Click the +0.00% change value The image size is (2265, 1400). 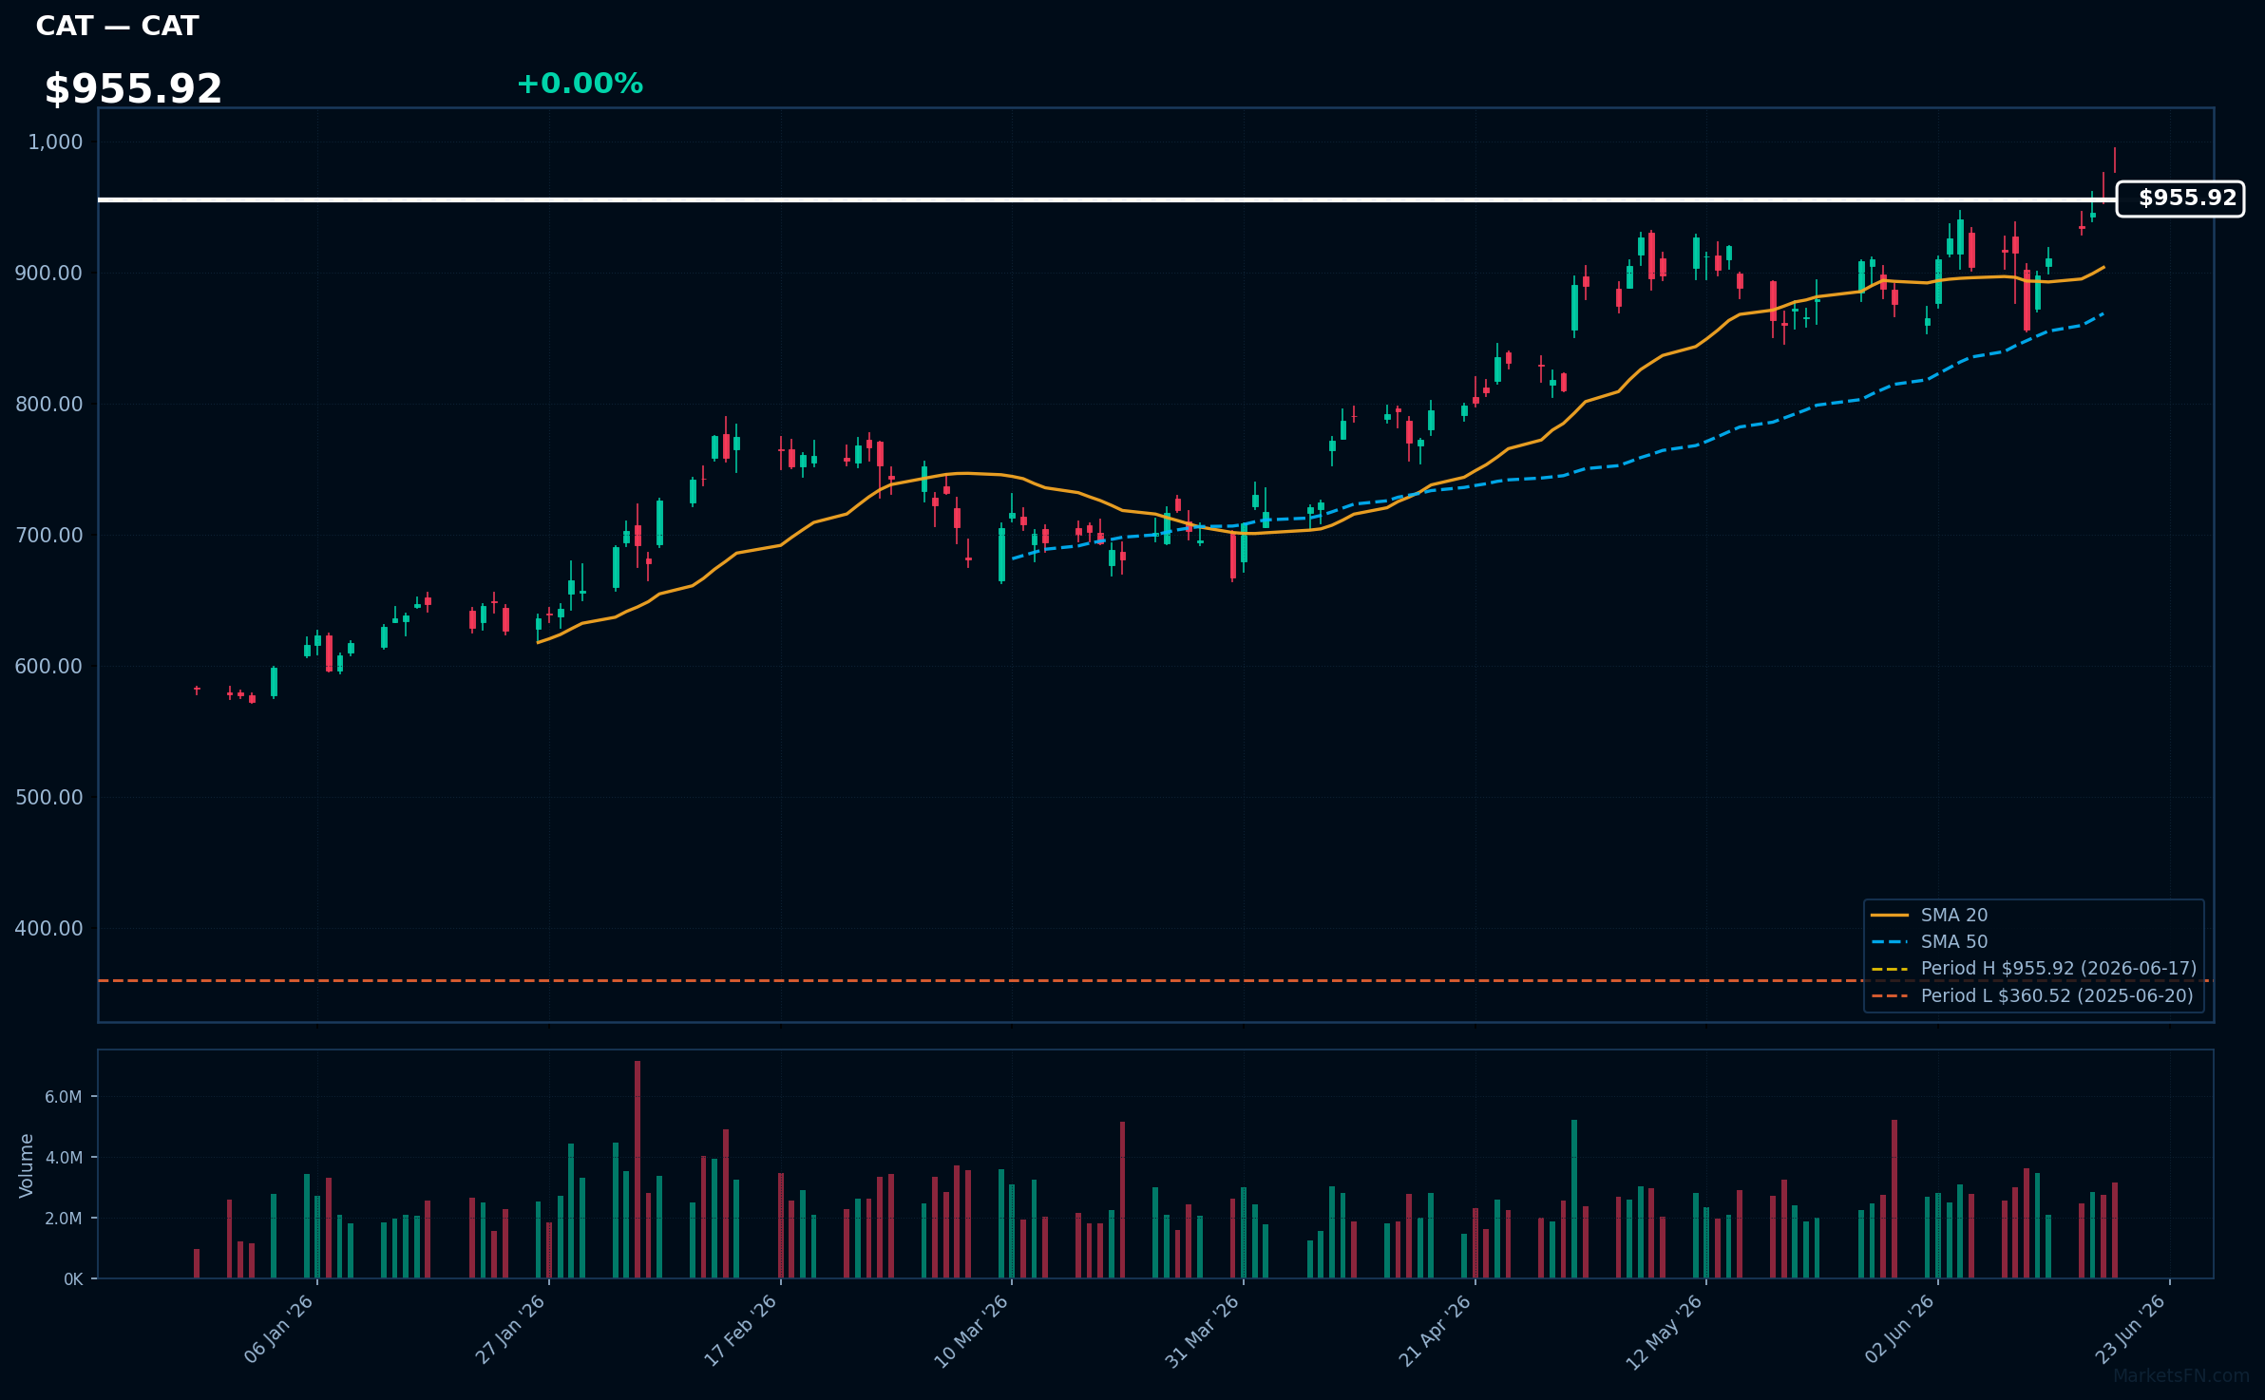pyautogui.click(x=580, y=84)
